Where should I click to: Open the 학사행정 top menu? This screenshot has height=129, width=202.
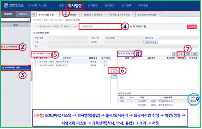tap(75, 6)
